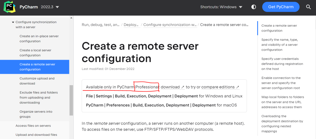Image resolution: width=316 pixels, height=139 pixels.
Task: Click the sidebar scrollbar thumb
Action: pyautogui.click(x=71, y=100)
